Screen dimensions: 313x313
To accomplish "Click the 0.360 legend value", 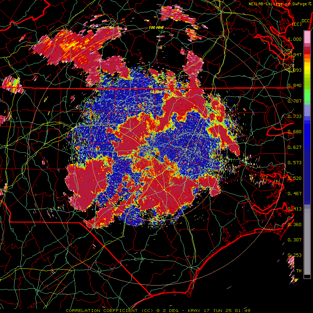I will click(295, 225).
